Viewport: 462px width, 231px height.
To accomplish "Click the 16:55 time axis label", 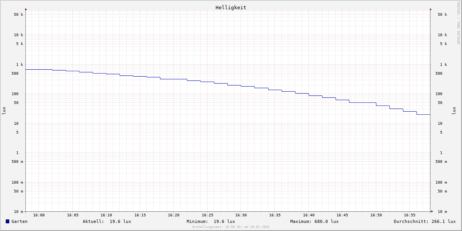I will click(x=410, y=215).
